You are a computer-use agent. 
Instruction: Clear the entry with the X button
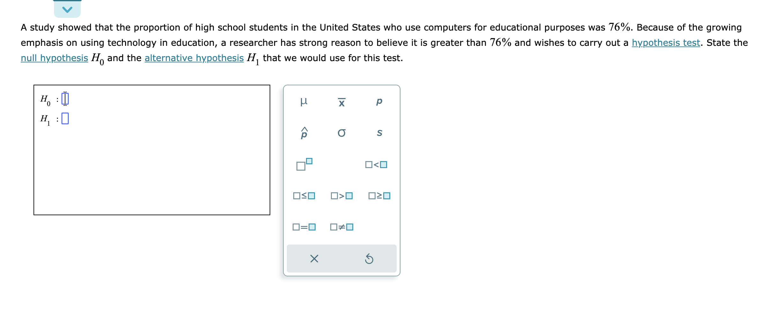click(x=314, y=259)
